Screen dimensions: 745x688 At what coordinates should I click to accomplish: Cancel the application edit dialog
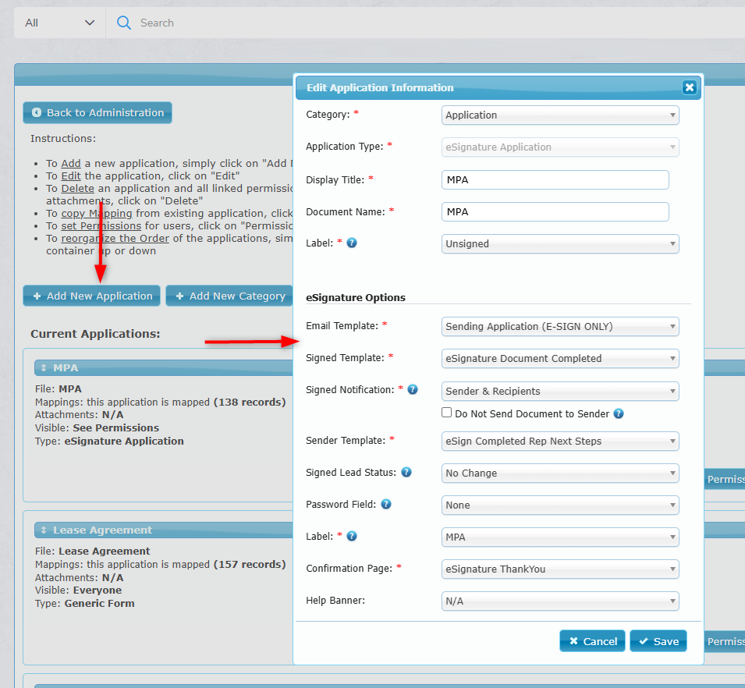coord(592,641)
